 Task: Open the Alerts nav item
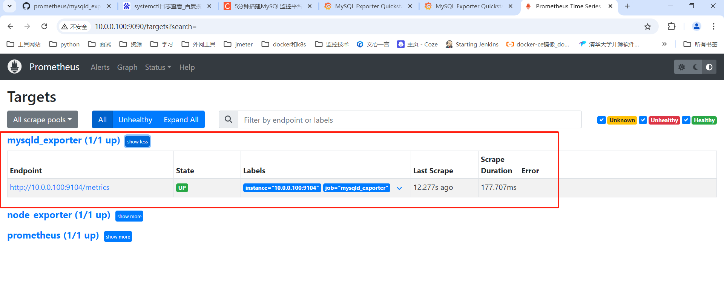tap(100, 67)
